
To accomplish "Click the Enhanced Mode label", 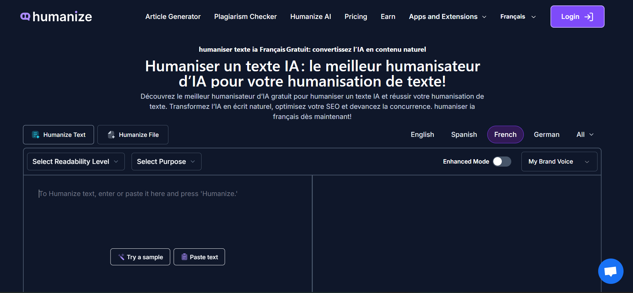I will tap(466, 162).
